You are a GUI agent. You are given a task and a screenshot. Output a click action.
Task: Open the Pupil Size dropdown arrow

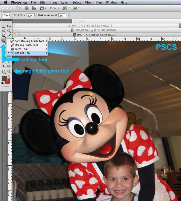pyautogui.click(x=35, y=15)
